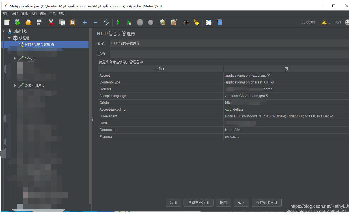Select the 2-传入用户id tree item
The width and height of the screenshot is (349, 217).
pos(35,85)
